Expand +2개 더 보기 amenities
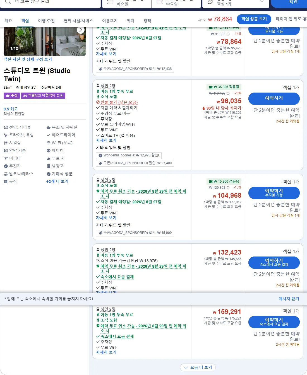This screenshot has width=307, height=375. 57,181
